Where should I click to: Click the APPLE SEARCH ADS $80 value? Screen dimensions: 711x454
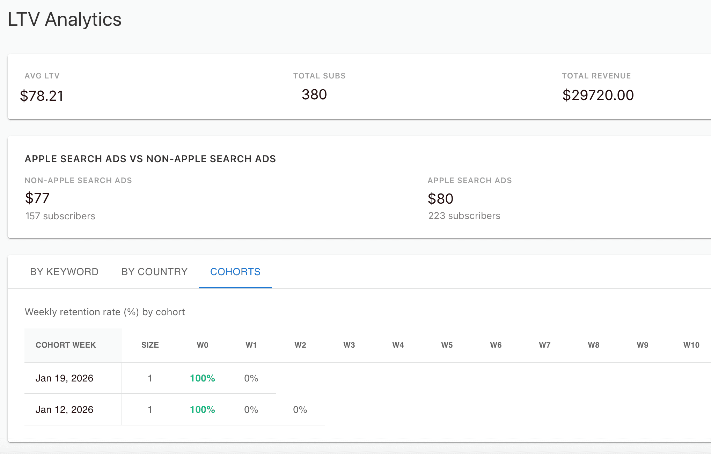click(440, 198)
